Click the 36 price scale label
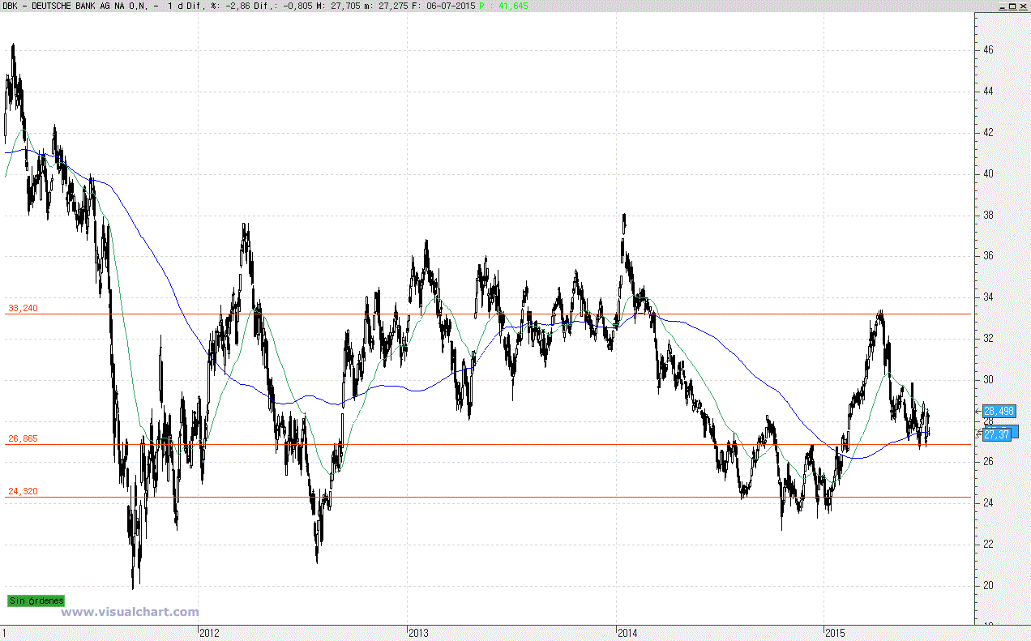This screenshot has height=641, width=1031. point(988,256)
